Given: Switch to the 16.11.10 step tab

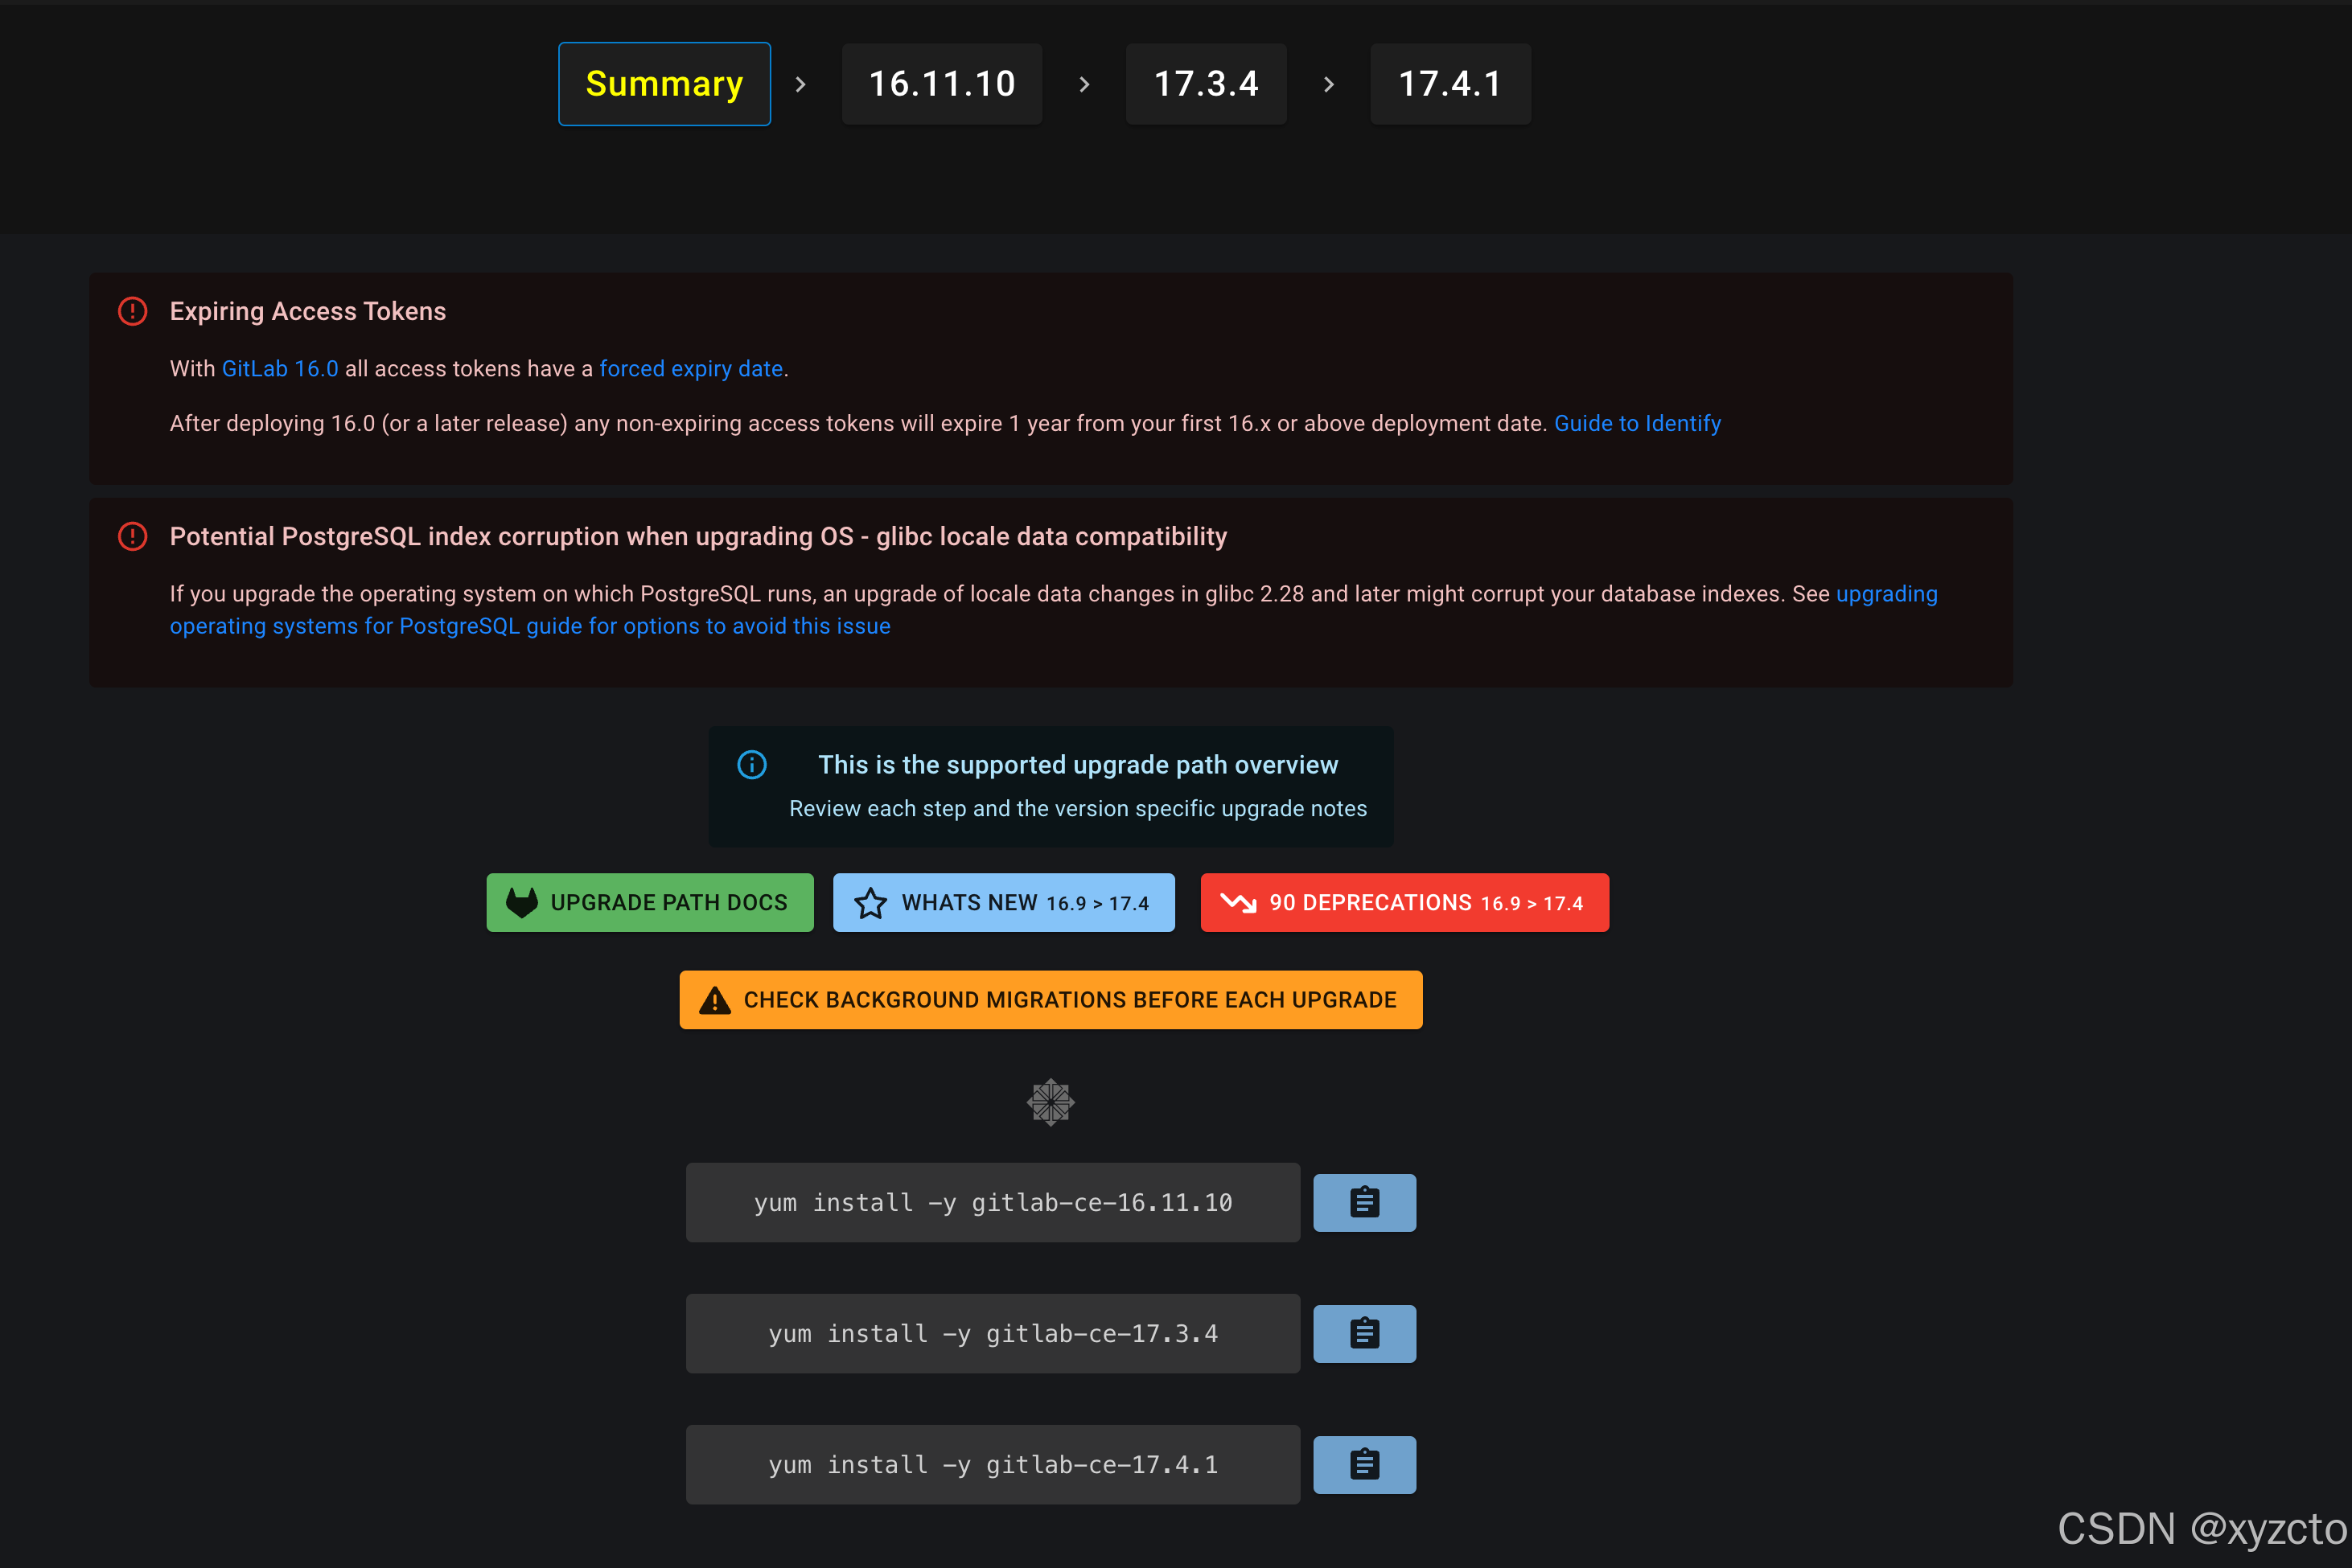Looking at the screenshot, I should pos(941,84).
